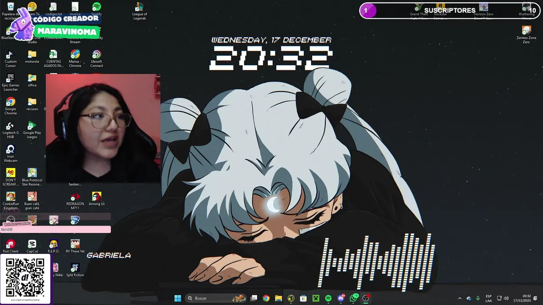
Task: Open Minecraft from the taskbar
Action: pos(316,298)
